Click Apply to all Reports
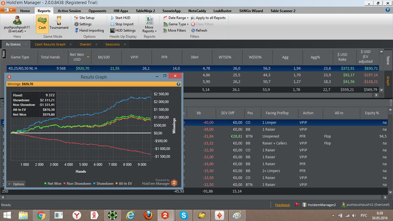Viewport: 393px width, 221px height. [x=208, y=18]
